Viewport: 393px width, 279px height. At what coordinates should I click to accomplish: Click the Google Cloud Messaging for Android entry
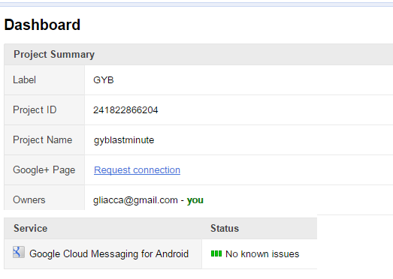point(109,253)
